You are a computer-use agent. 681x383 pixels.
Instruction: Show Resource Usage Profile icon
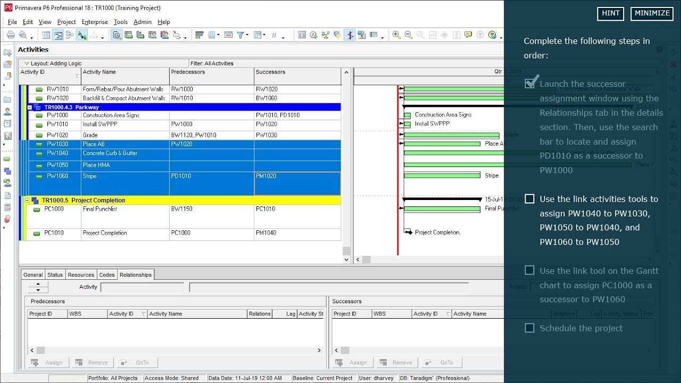[165, 35]
